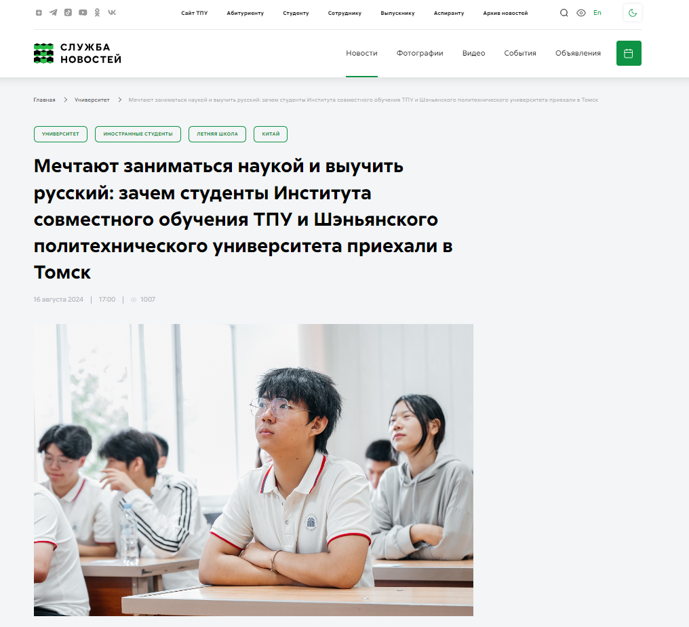Open site search with magnifier icon

pyautogui.click(x=564, y=13)
